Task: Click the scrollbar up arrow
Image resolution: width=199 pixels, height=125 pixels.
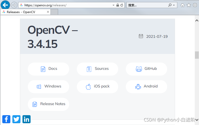Action: 197,21
